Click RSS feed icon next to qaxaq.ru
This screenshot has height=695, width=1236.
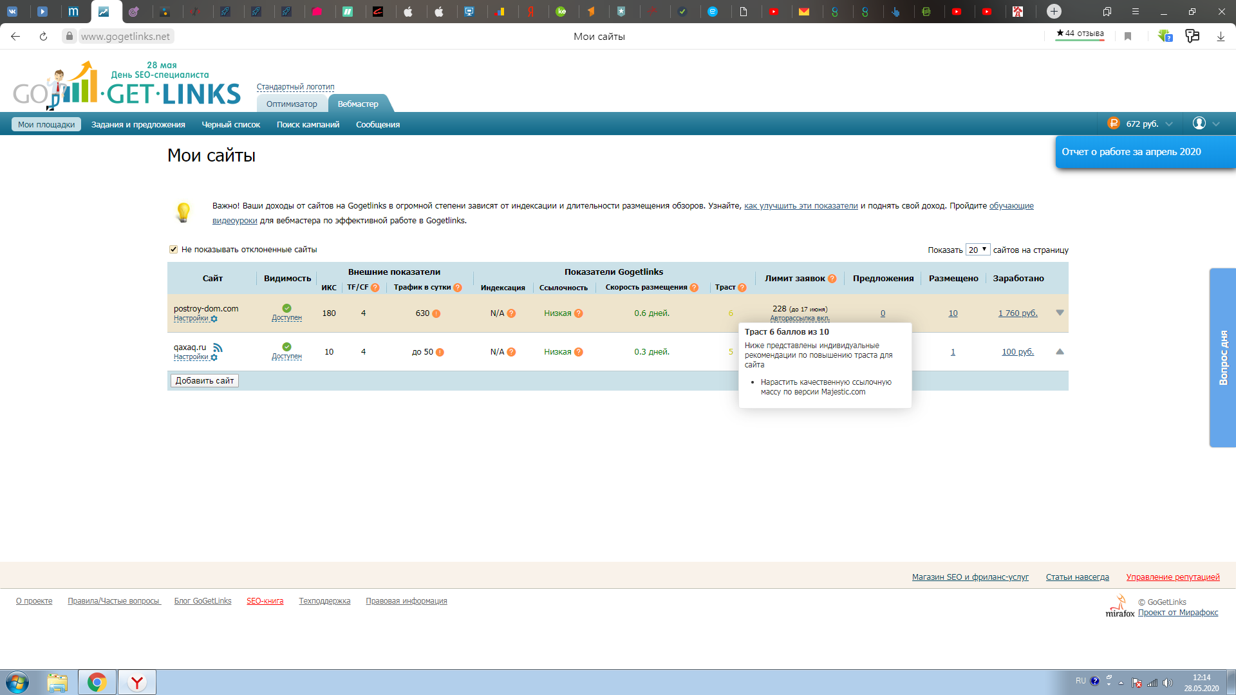(x=218, y=348)
